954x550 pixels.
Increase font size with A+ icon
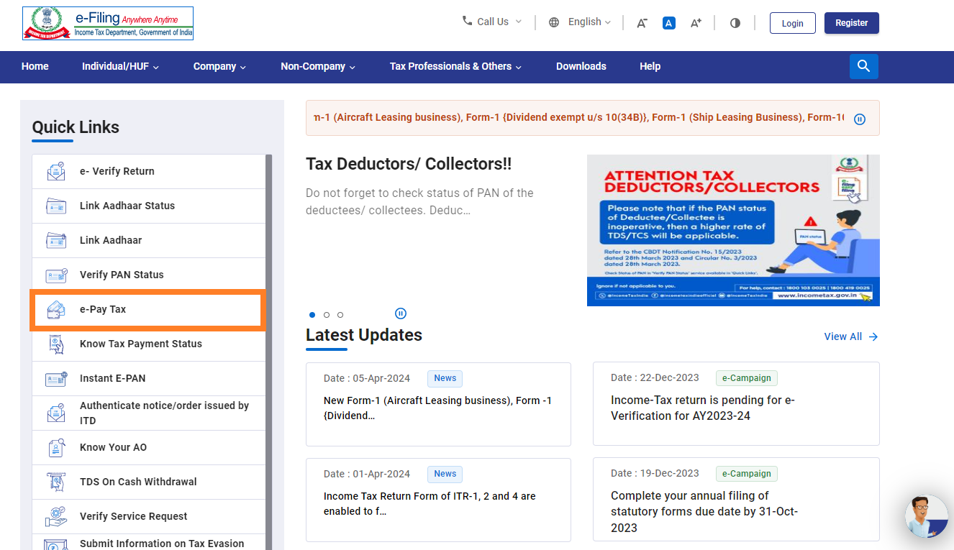coord(695,23)
